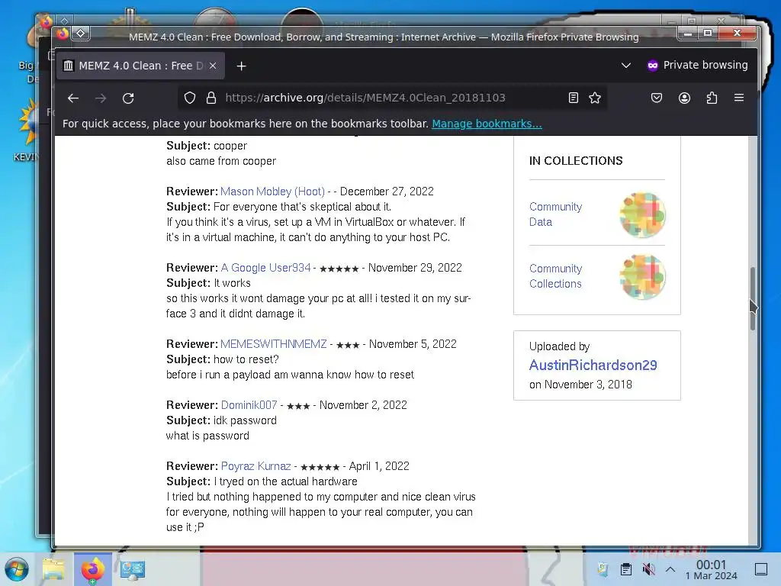Click the forward navigation arrow
781x586 pixels.
101,98
